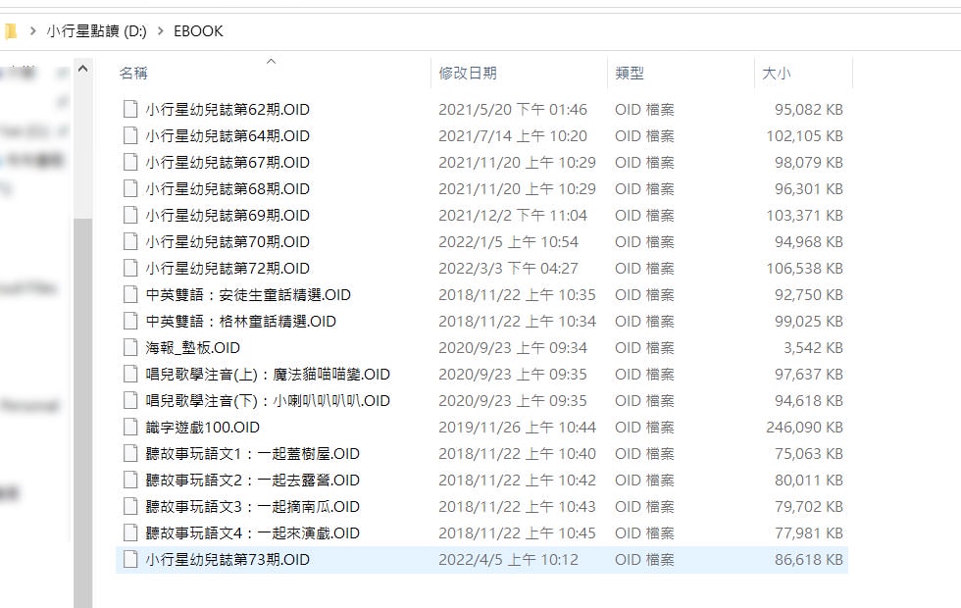Select 唱兒歌學注音(下)：小喇叭叭叭叭.OID
961x608 pixels.
(268, 400)
